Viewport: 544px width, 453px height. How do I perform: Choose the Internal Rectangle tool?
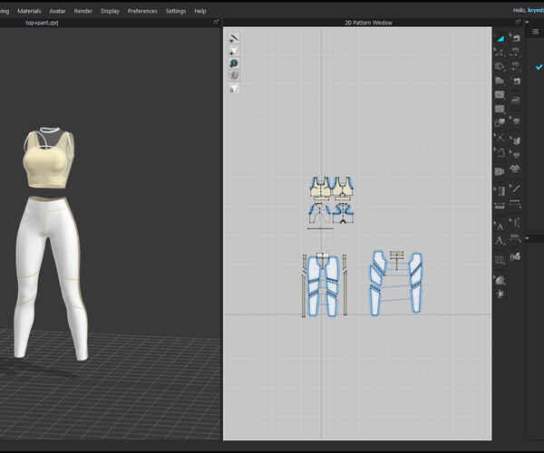[x=500, y=109]
